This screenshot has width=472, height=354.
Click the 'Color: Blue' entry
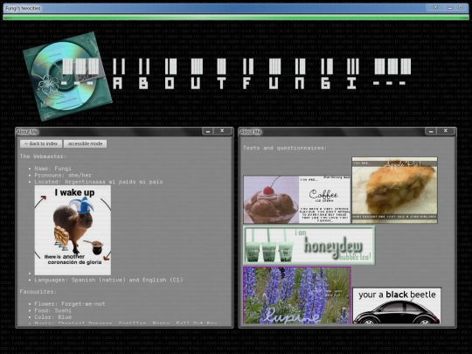coord(53,317)
